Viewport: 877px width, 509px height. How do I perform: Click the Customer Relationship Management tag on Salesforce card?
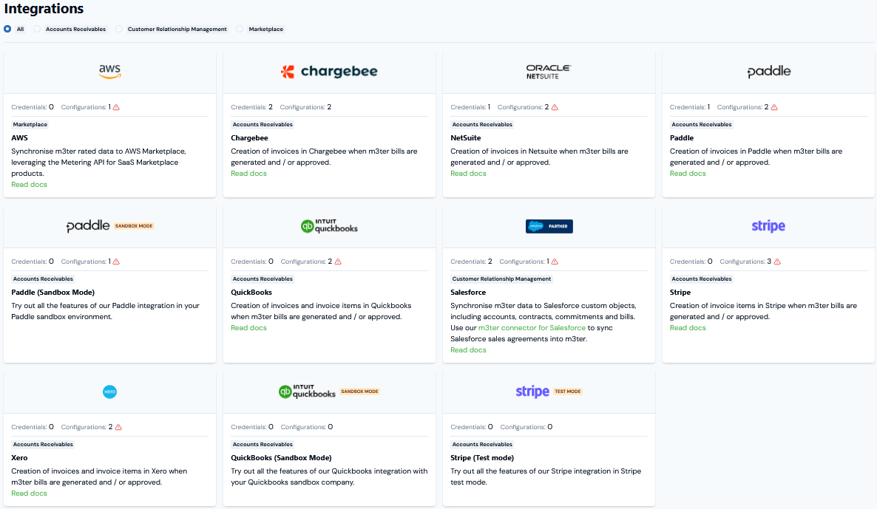[501, 279]
